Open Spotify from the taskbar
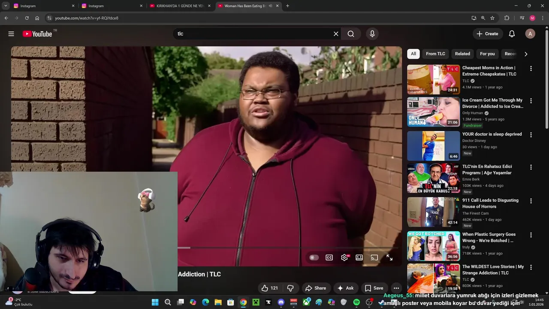Image resolution: width=549 pixels, height=309 pixels. [x=356, y=302]
